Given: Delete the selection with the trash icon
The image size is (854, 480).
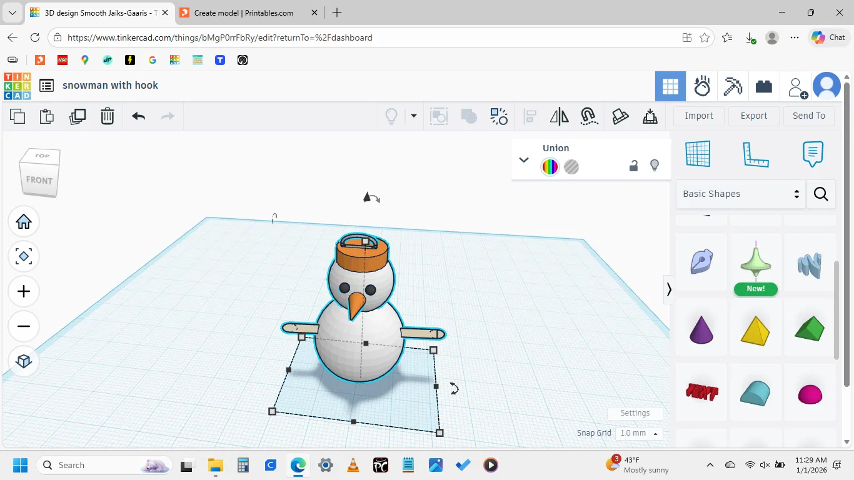Looking at the screenshot, I should [108, 116].
